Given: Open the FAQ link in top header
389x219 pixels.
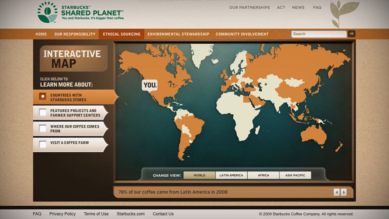Looking at the screenshot, I should (x=317, y=7).
